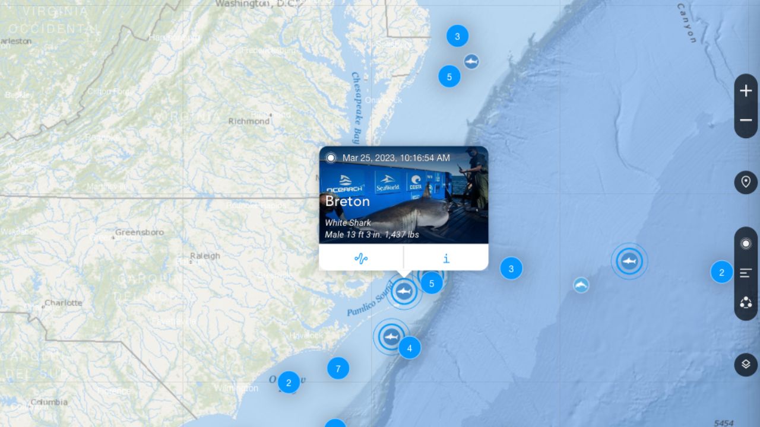Open the map layers icon button
The width and height of the screenshot is (760, 427).
[x=746, y=364]
